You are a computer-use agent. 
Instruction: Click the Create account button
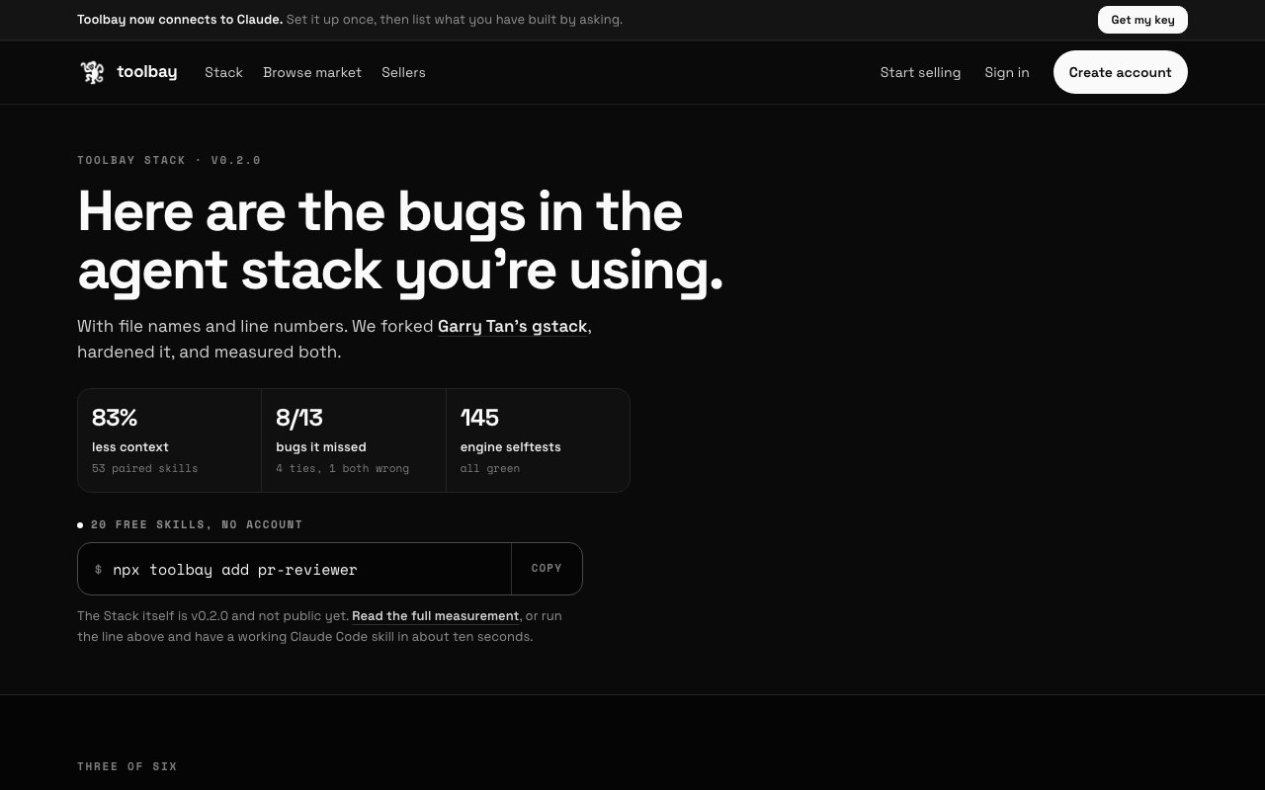(1120, 72)
